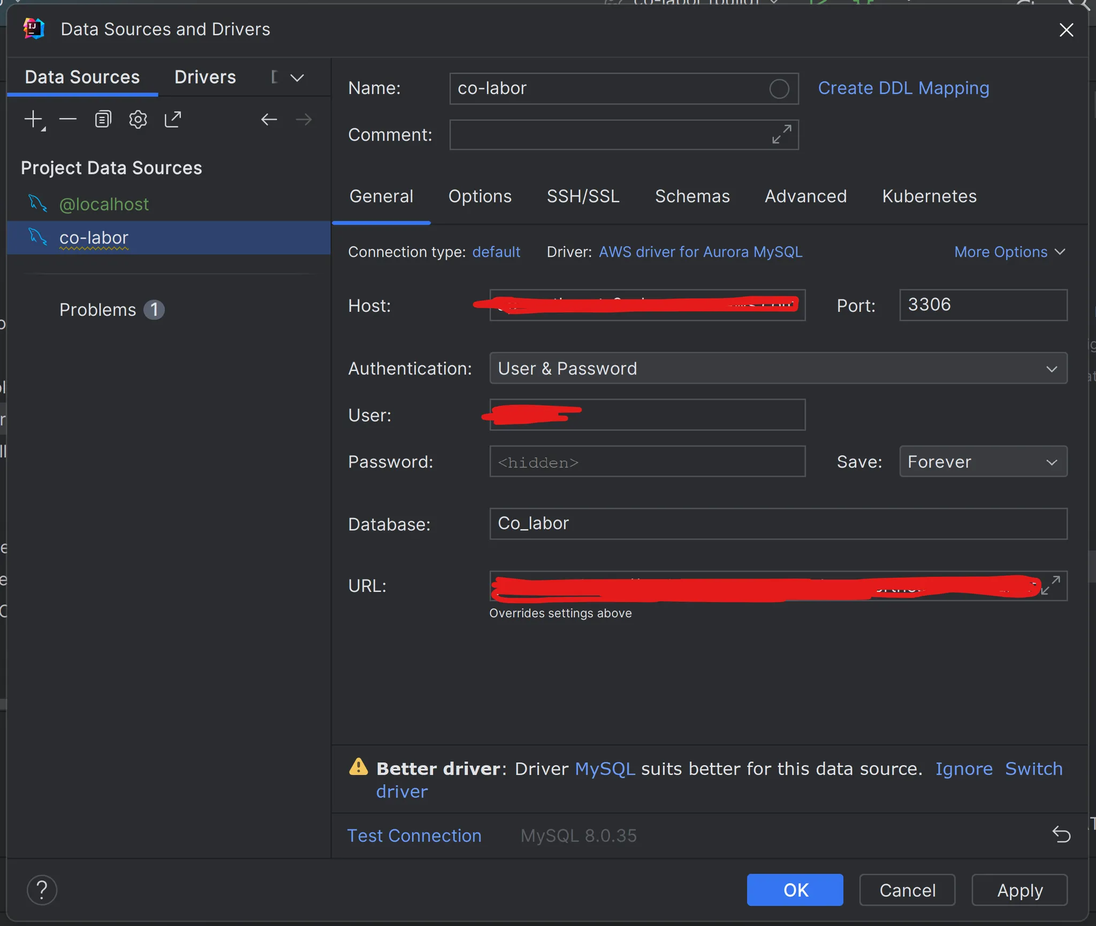The image size is (1096, 926).
Task: Open the Authentication dropdown
Action: coord(778,369)
